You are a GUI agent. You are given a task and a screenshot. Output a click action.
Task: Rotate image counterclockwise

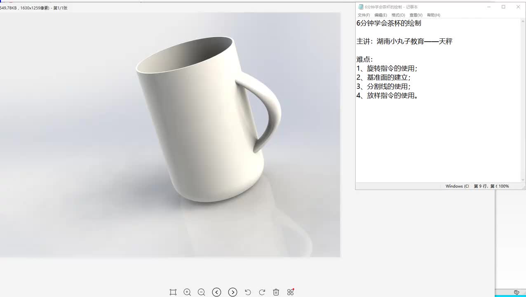248,292
